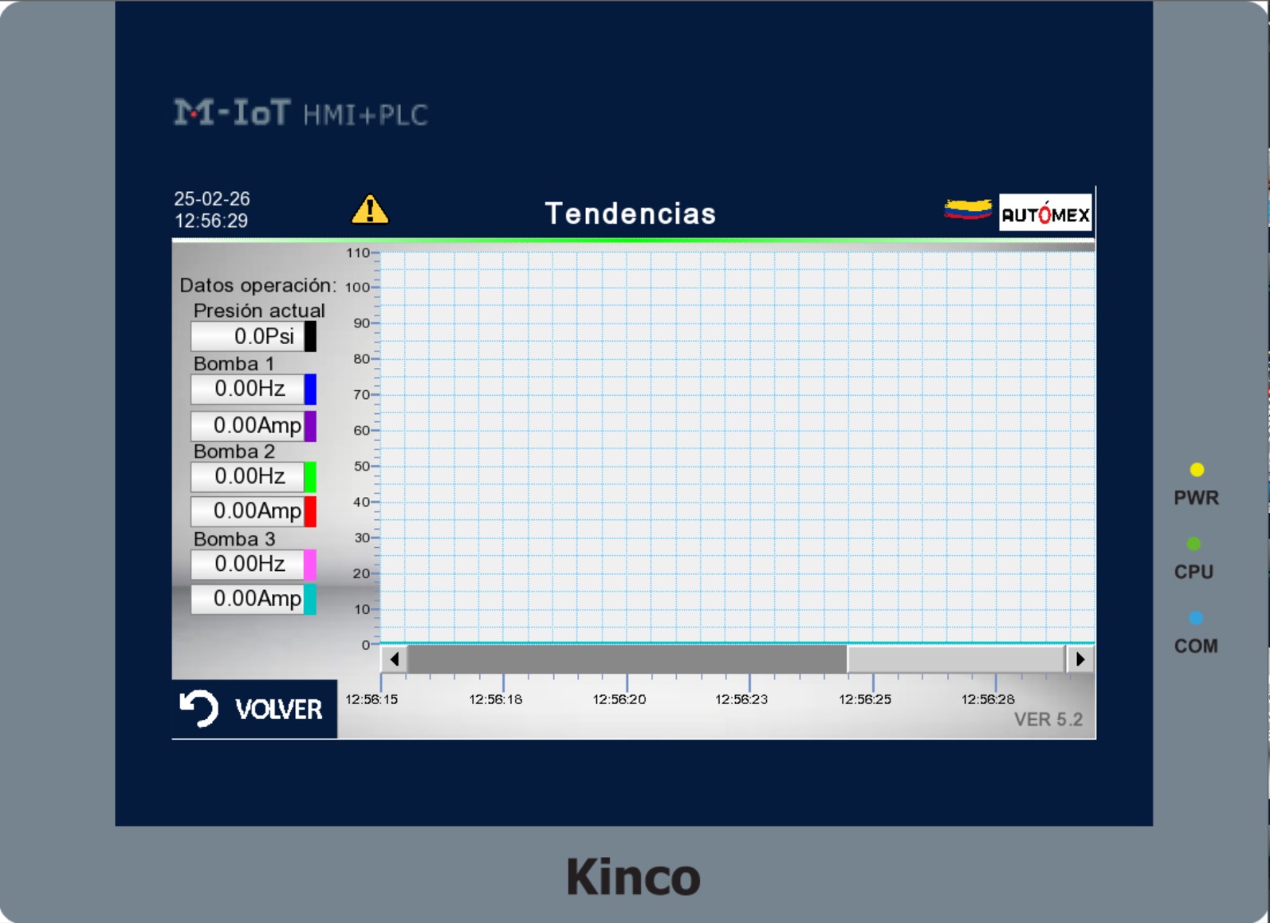Select Bomba 1 0.00Amp current field

pos(248,426)
